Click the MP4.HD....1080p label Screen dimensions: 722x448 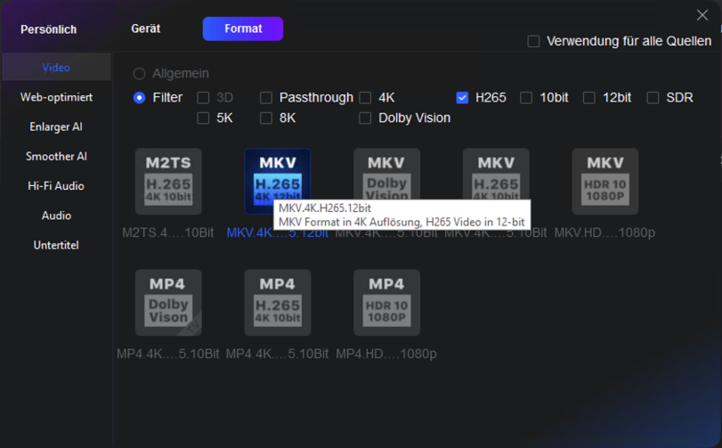point(386,354)
